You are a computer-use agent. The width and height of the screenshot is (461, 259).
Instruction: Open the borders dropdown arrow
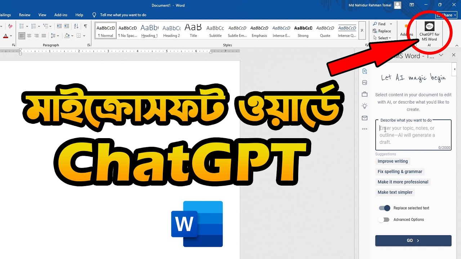[x=84, y=36]
